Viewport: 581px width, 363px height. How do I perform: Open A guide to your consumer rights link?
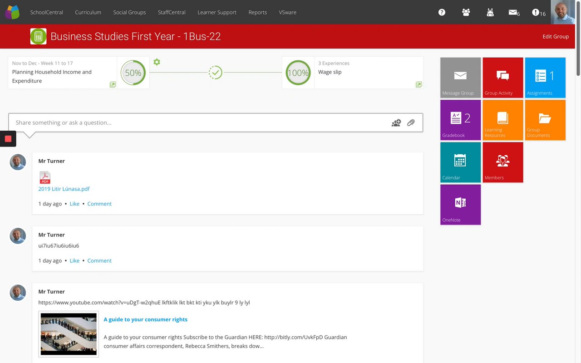tap(146, 319)
